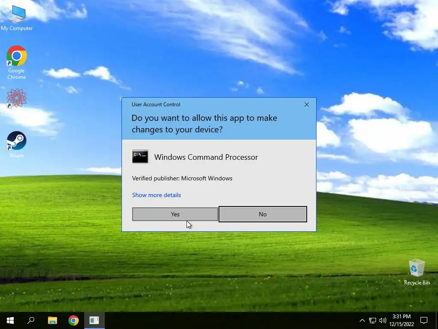
Task: Expand Show more details link
Action: [157, 195]
